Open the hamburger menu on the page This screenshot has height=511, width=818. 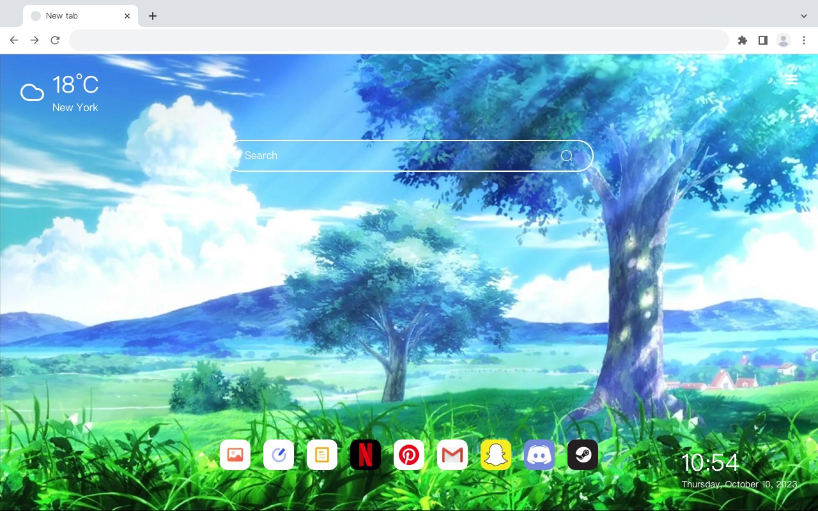click(x=791, y=80)
